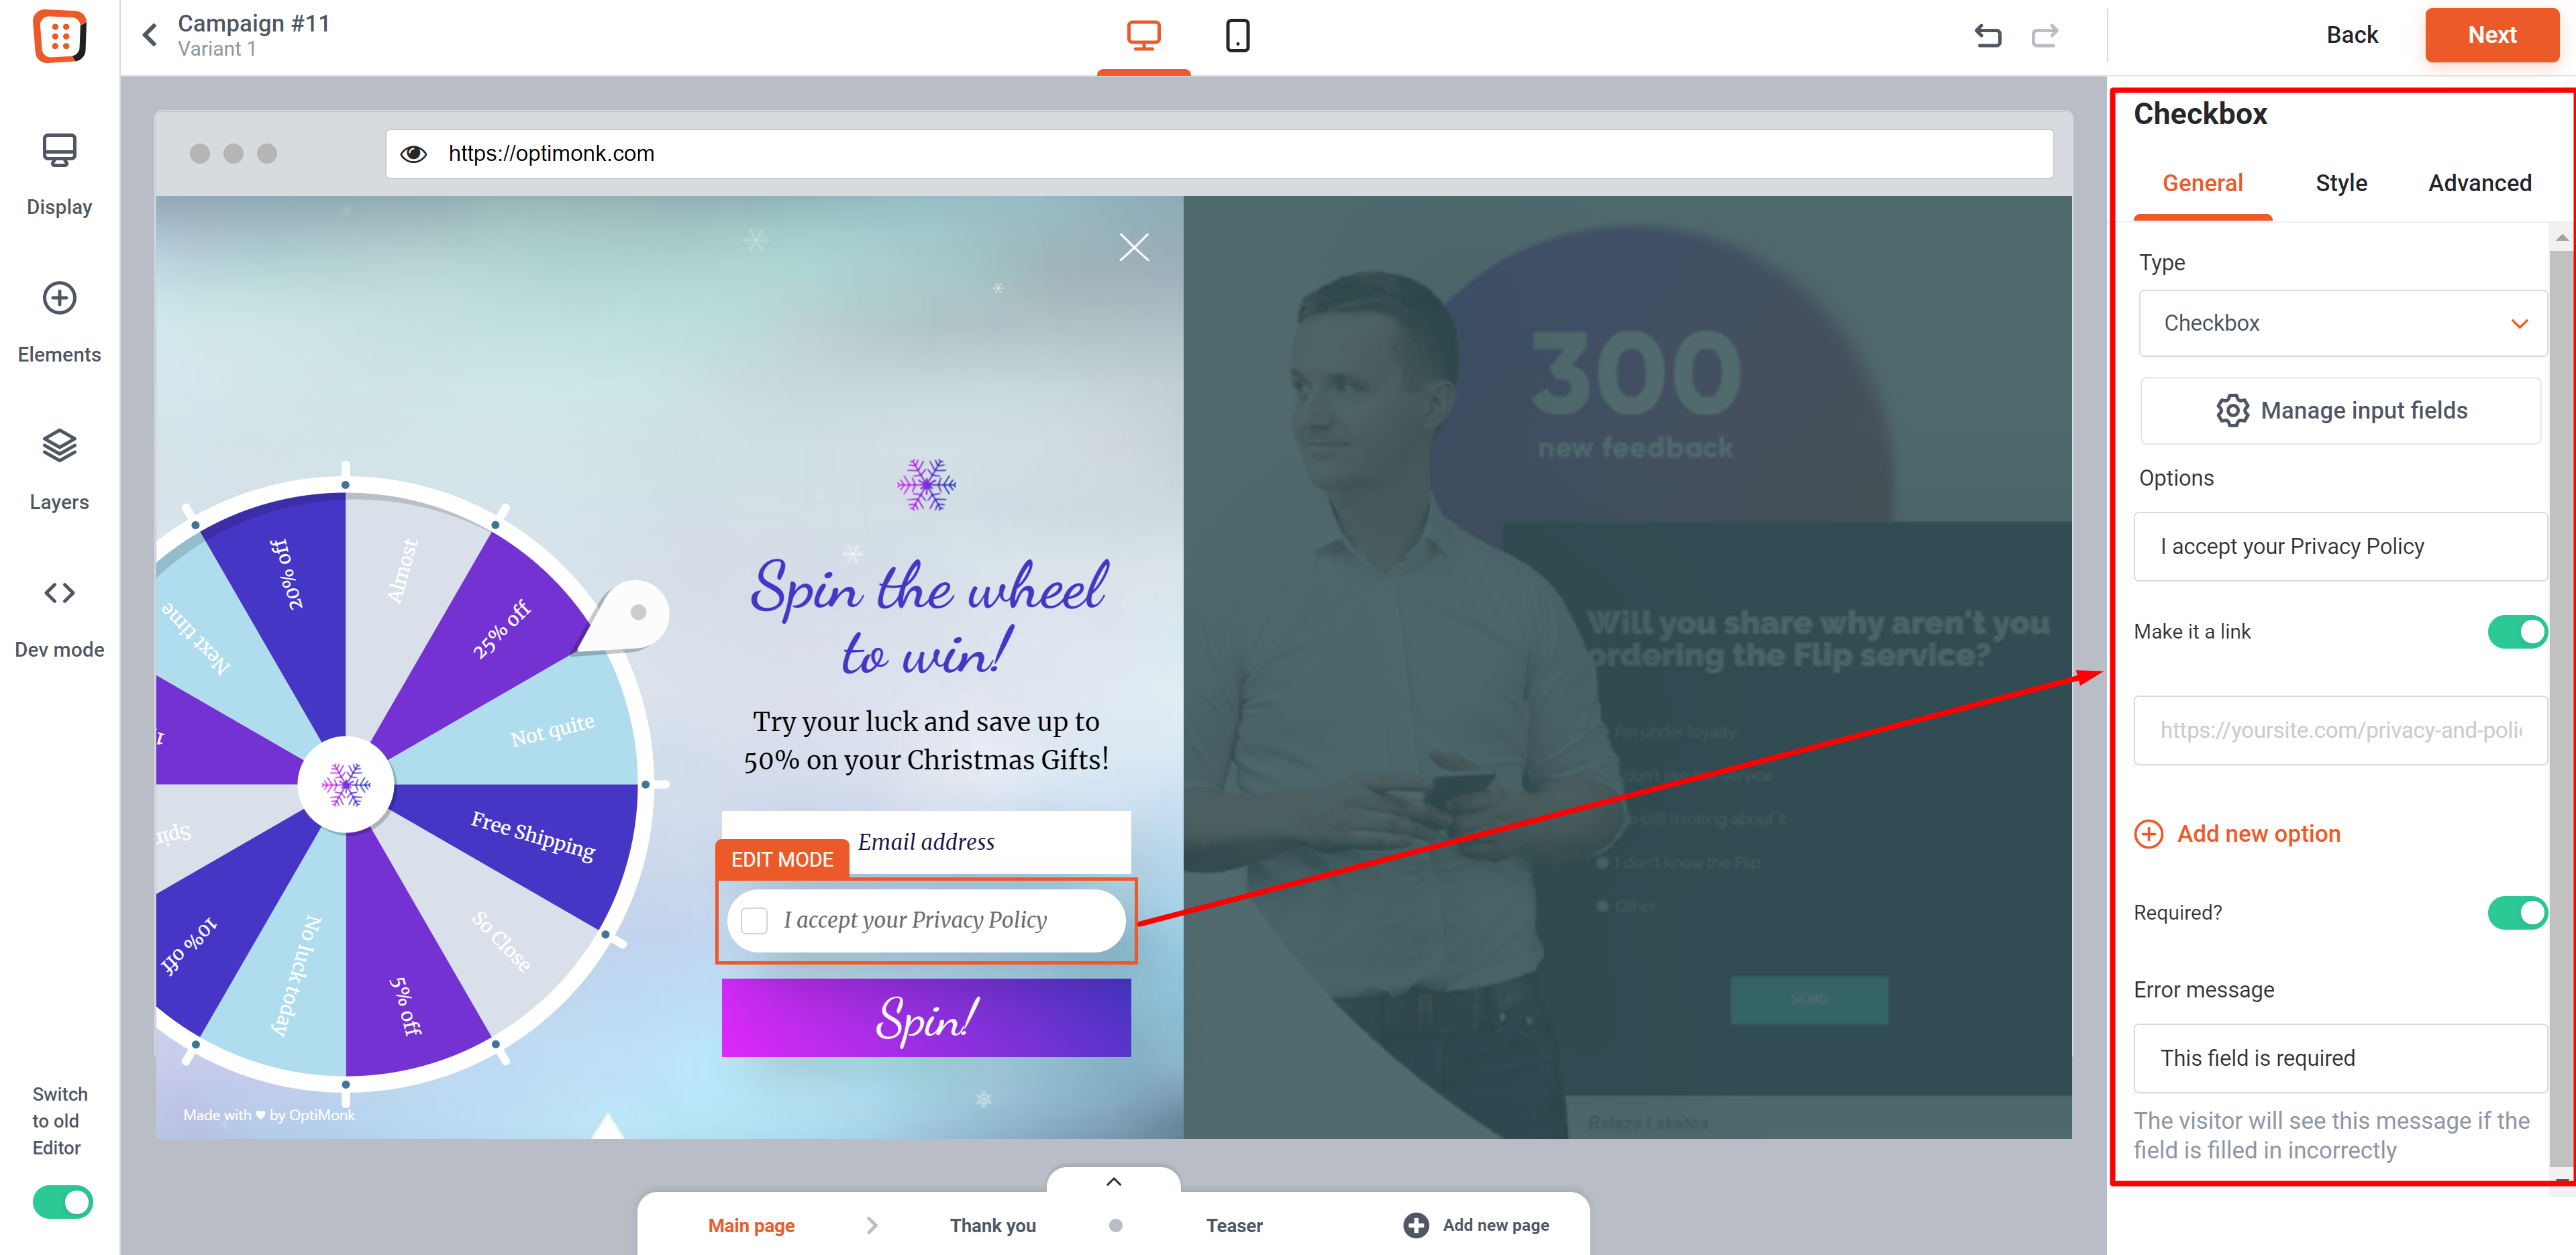Click the Next button
Image resolution: width=2576 pixels, height=1255 pixels.
2491,35
